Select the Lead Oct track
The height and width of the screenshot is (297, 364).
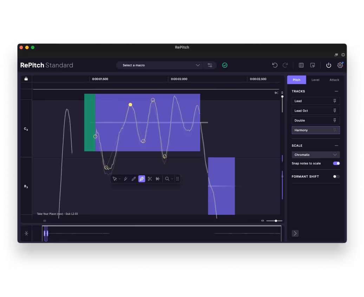(x=316, y=111)
